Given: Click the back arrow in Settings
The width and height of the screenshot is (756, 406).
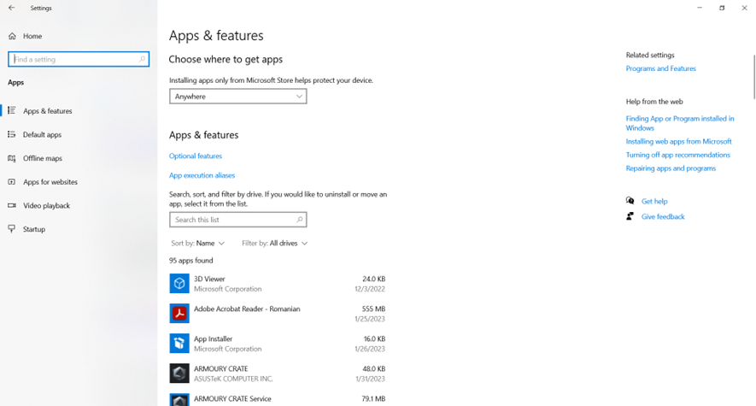Looking at the screenshot, I should (x=12, y=8).
